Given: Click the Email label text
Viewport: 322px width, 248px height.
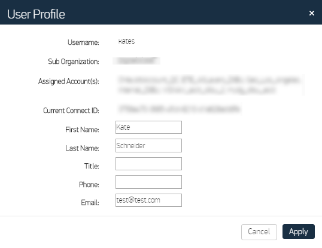Looking at the screenshot, I should 90,203.
